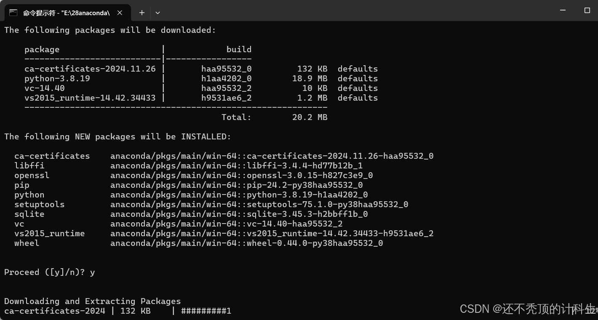Minimize the terminal window
Image resolution: width=598 pixels, height=320 pixels.
pos(563,11)
